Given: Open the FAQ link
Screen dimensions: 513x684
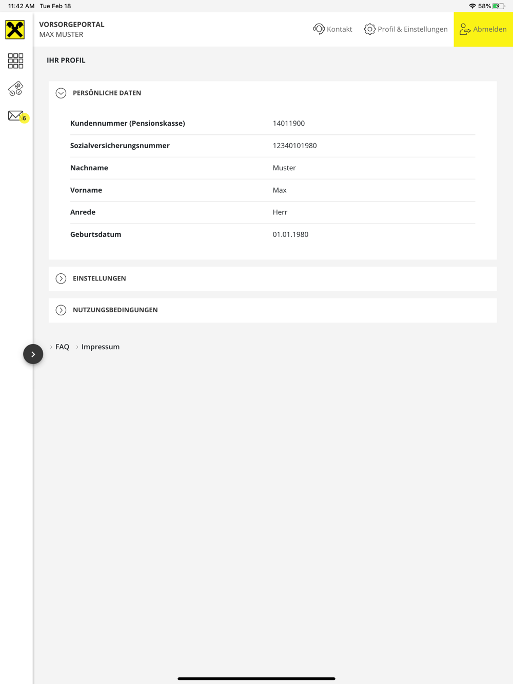Looking at the screenshot, I should (x=62, y=347).
